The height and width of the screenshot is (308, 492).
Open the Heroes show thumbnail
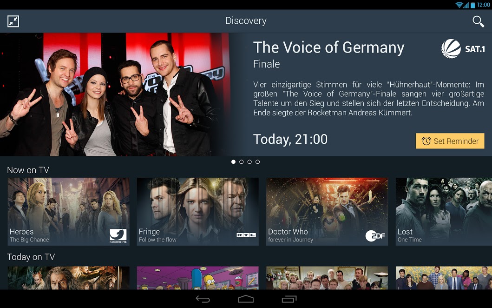coord(68,212)
